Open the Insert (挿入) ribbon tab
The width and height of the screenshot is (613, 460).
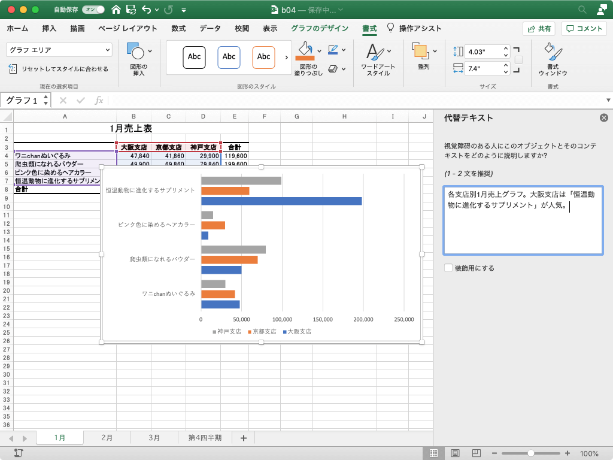pyautogui.click(x=49, y=28)
